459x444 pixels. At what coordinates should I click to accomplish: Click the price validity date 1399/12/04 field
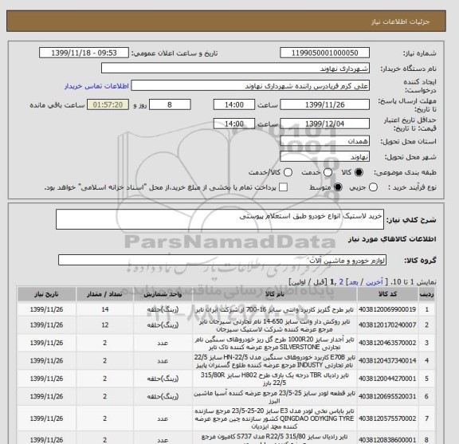click(x=324, y=124)
